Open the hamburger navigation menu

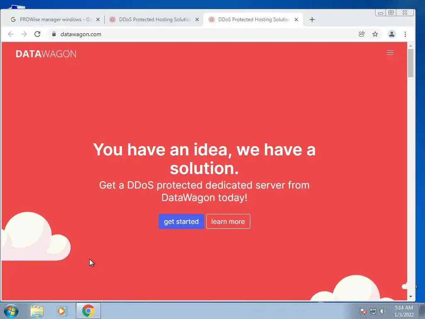390,53
